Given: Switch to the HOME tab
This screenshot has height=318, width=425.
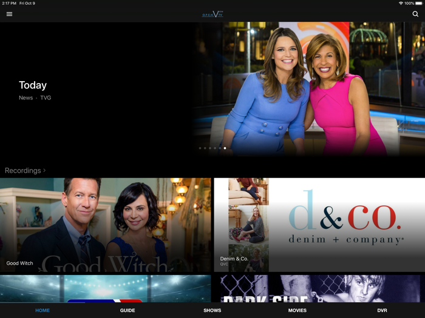Looking at the screenshot, I should click(x=42, y=310).
